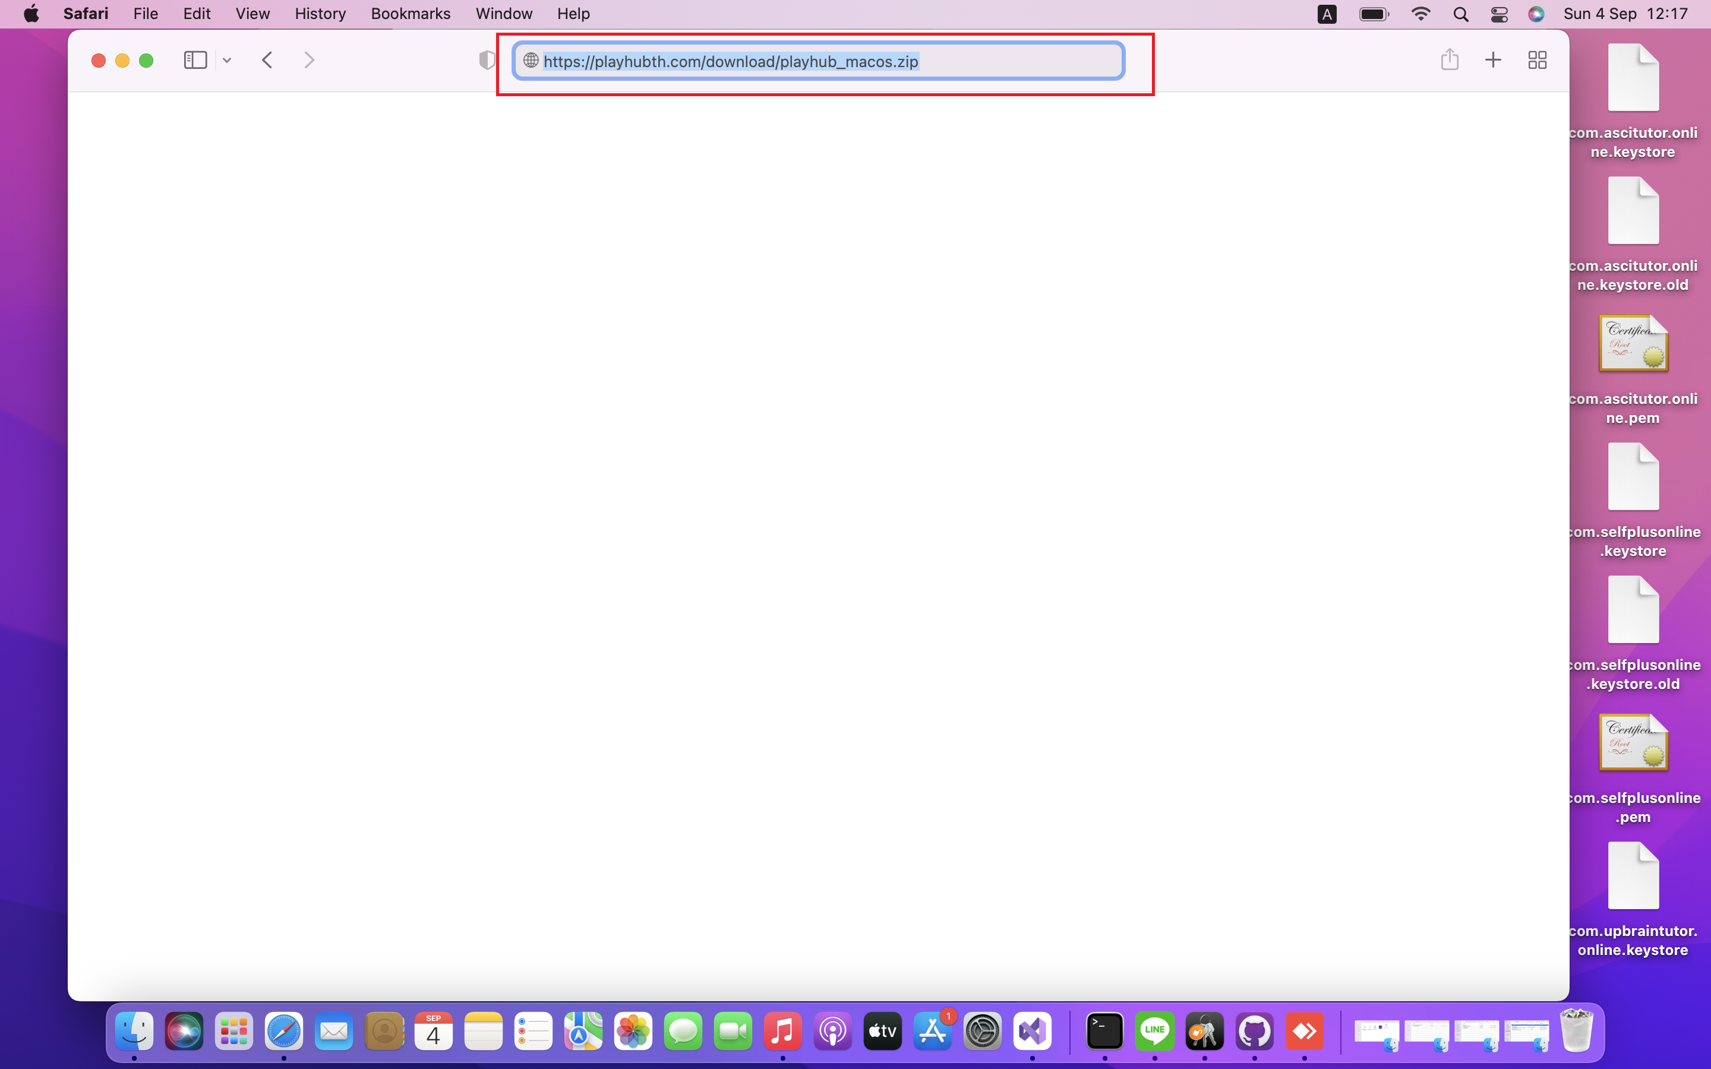
Task: Show the Safari sidebar
Action: (x=195, y=60)
